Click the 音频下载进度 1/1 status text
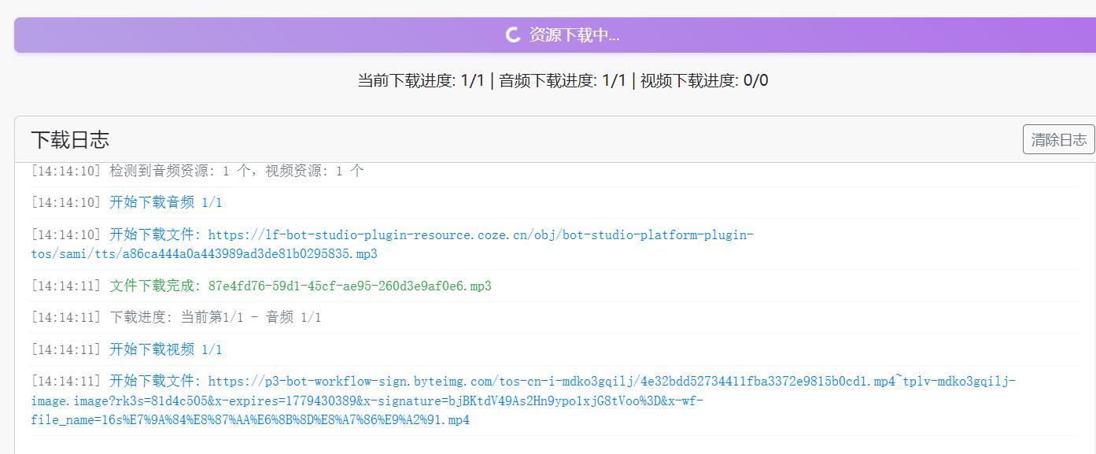This screenshot has width=1096, height=454. tap(563, 80)
